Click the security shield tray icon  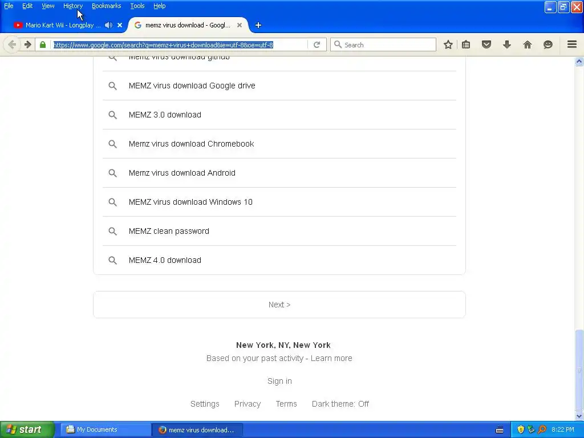(521, 429)
